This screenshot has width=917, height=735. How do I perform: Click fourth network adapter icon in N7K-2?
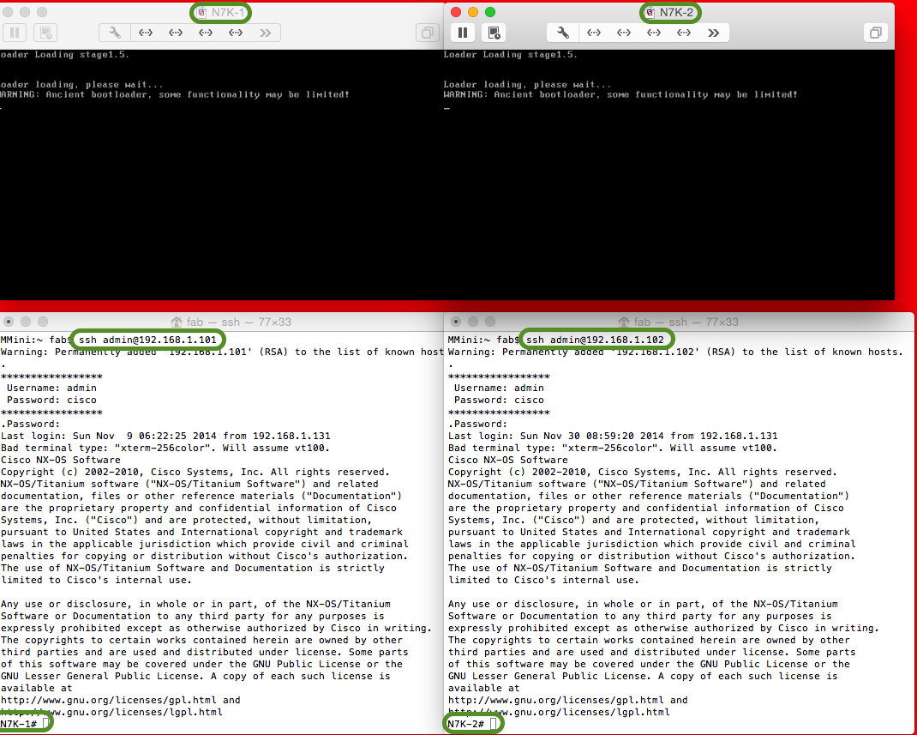684,33
